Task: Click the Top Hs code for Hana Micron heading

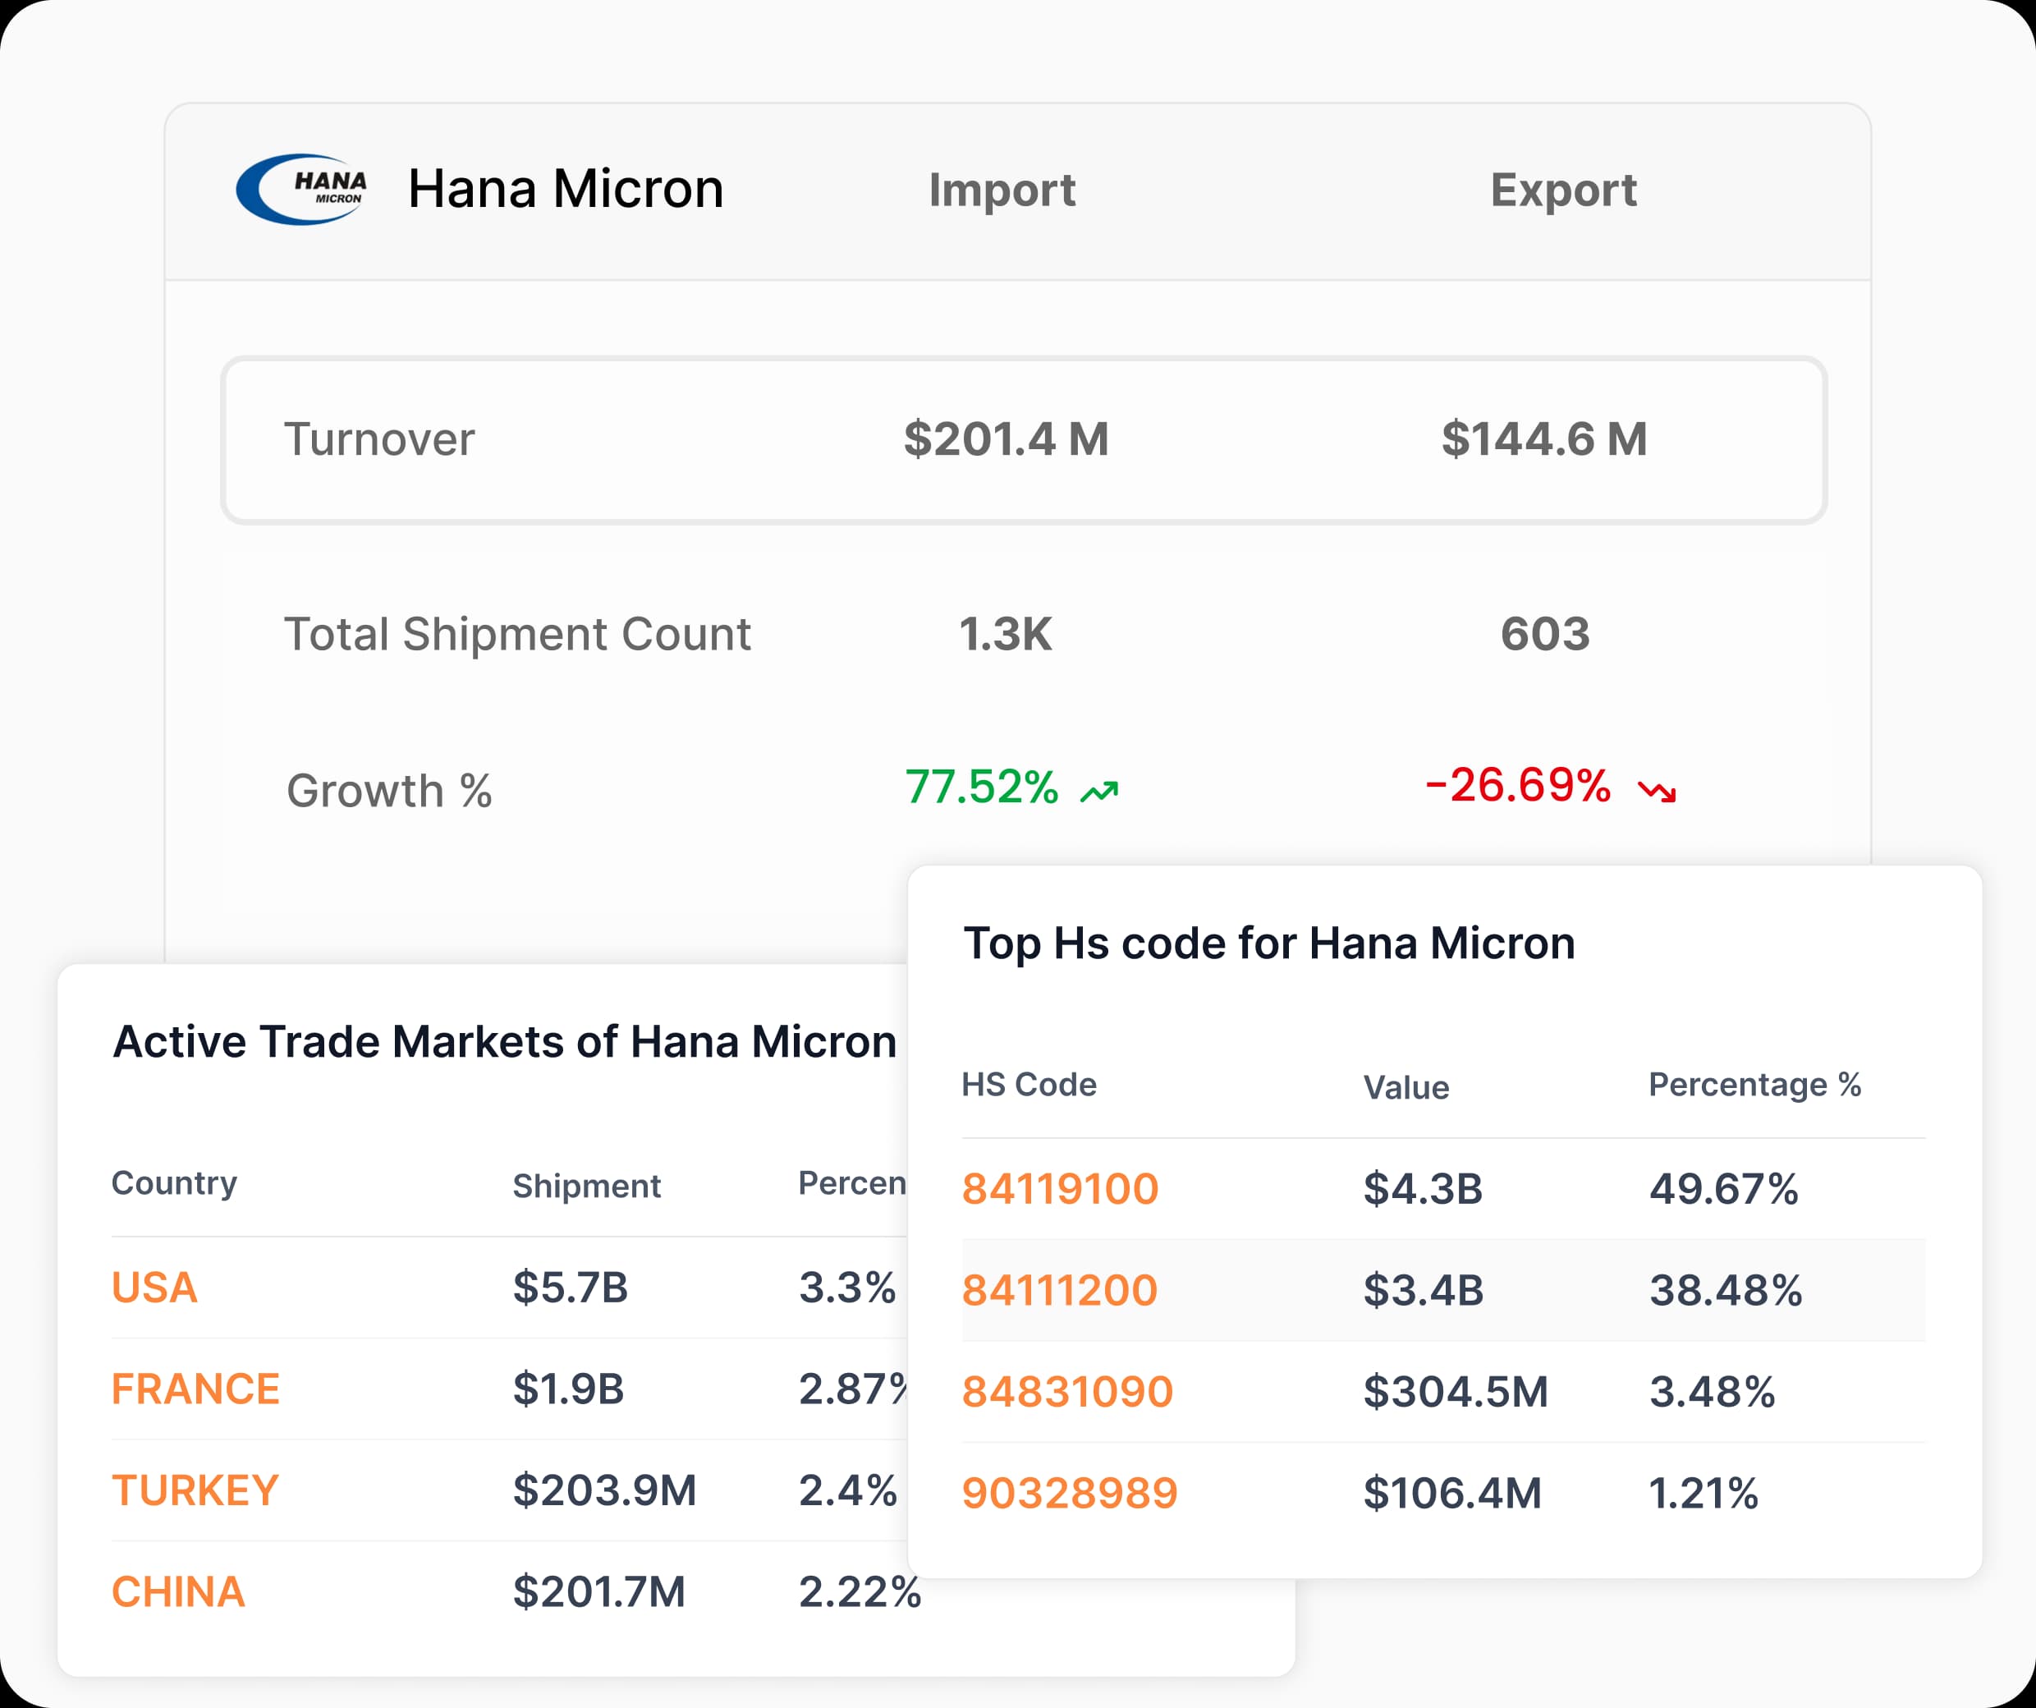Action: (x=1269, y=943)
